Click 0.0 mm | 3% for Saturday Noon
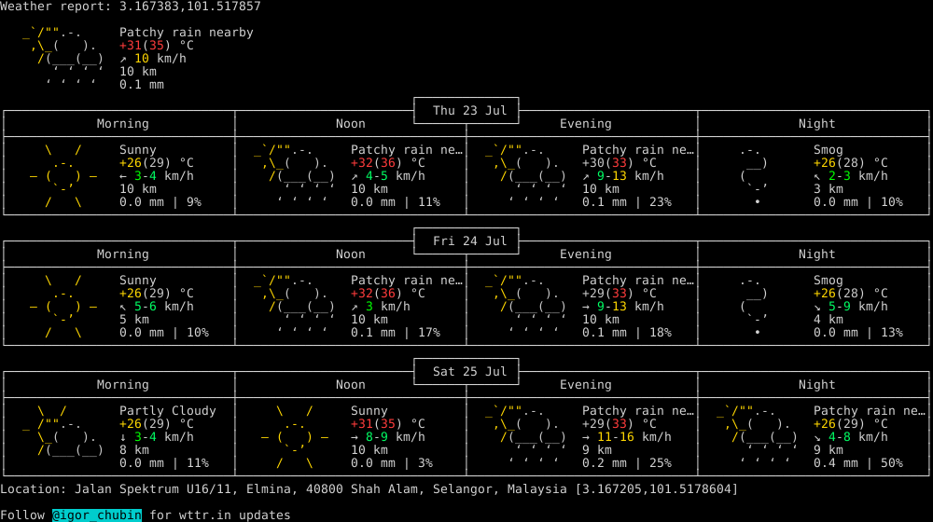933x522 pixels. tap(392, 463)
